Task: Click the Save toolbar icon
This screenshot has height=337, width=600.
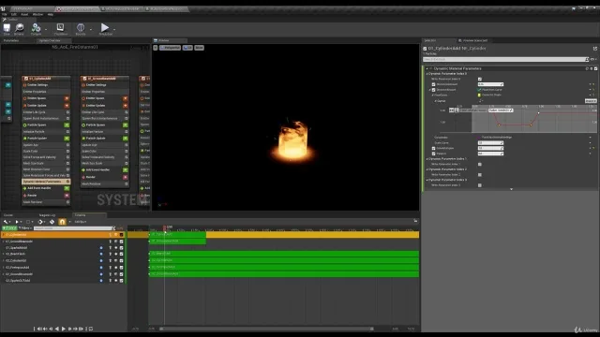Action: click(7, 28)
